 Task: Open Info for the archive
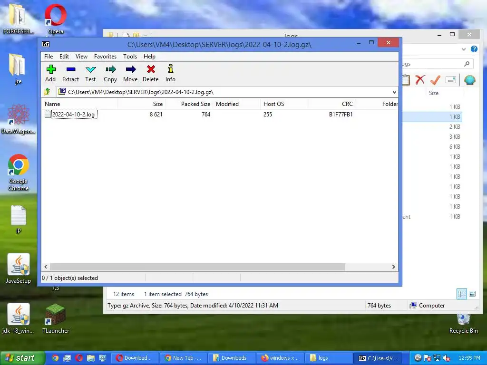[170, 73]
